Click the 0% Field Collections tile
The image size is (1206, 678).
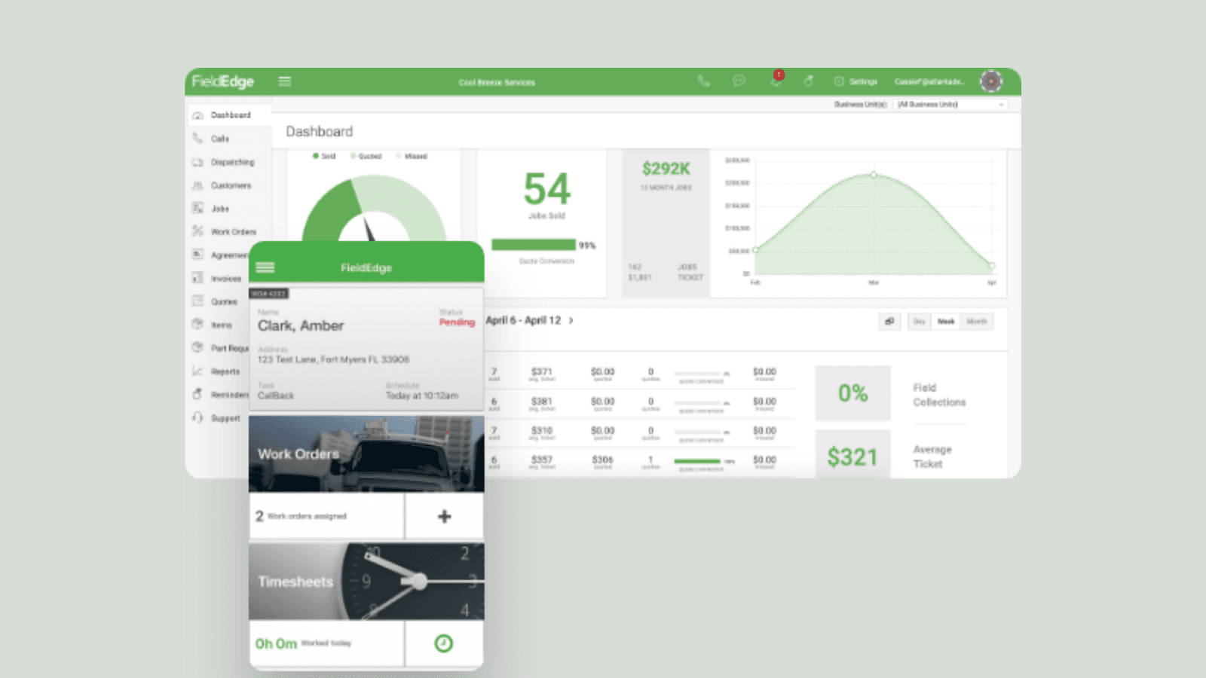(x=853, y=393)
